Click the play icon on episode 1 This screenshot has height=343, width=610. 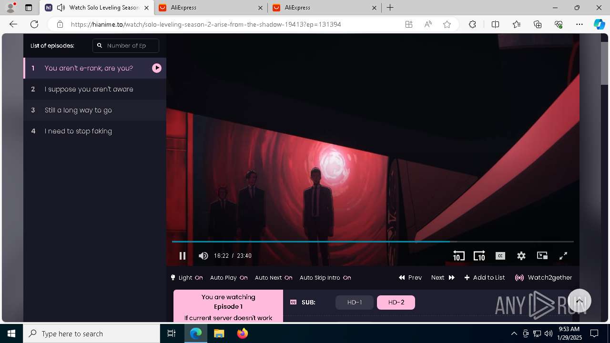pos(157,68)
